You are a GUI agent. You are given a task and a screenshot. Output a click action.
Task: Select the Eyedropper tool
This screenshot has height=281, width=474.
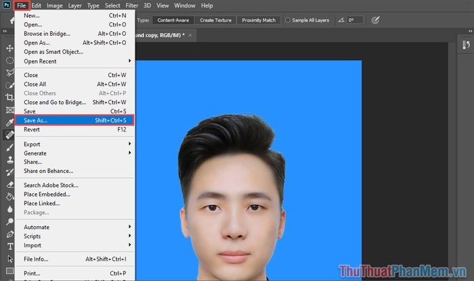(x=9, y=122)
